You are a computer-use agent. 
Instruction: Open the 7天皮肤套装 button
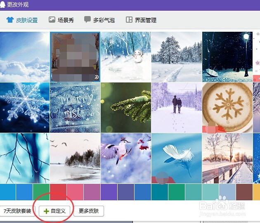click(17, 211)
